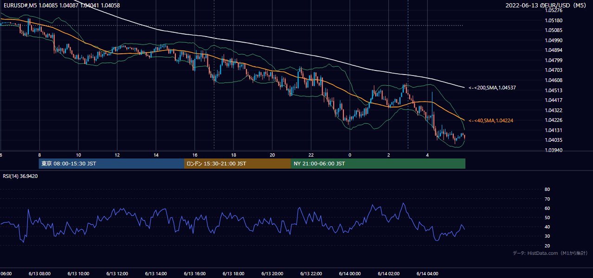
Task: Click RSI scale label 40
Action: tap(547, 227)
